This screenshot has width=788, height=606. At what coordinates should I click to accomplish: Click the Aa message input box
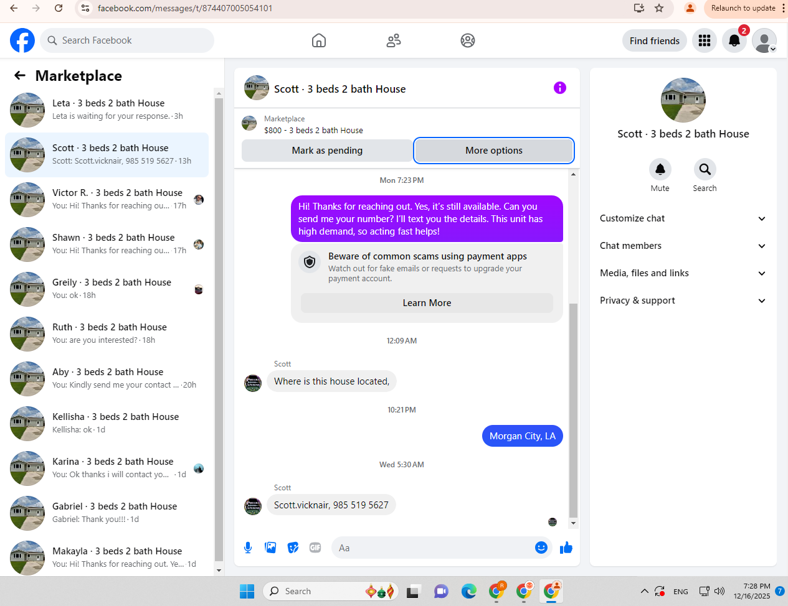point(432,548)
